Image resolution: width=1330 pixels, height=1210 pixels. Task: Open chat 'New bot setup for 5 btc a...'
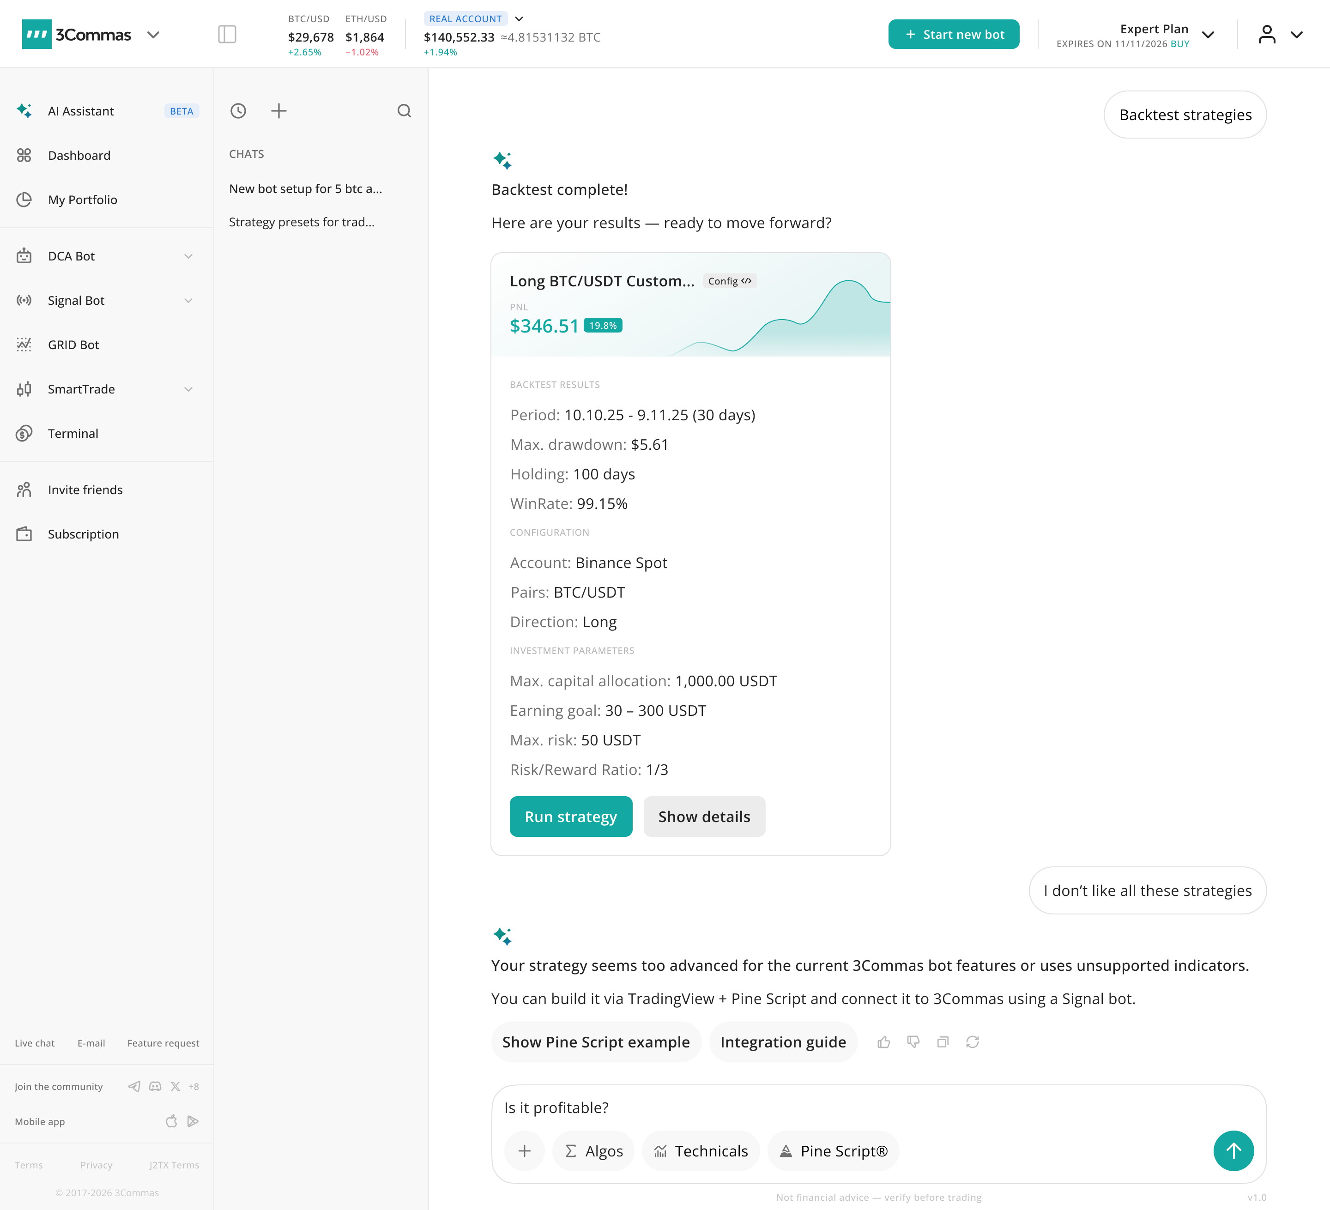pos(305,189)
